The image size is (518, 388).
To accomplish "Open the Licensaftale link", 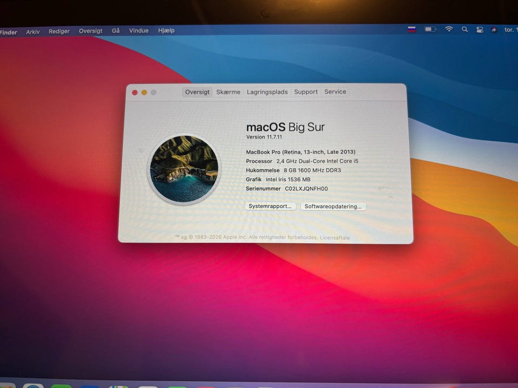I will (x=335, y=238).
